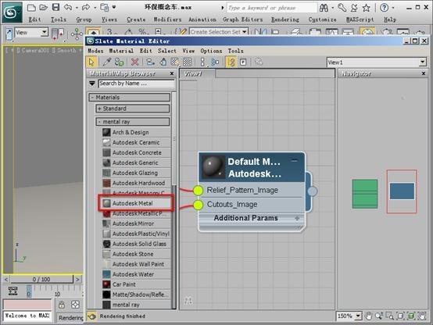Open the help question mark icon
Screen dimensions: 433x325
coord(384,8)
